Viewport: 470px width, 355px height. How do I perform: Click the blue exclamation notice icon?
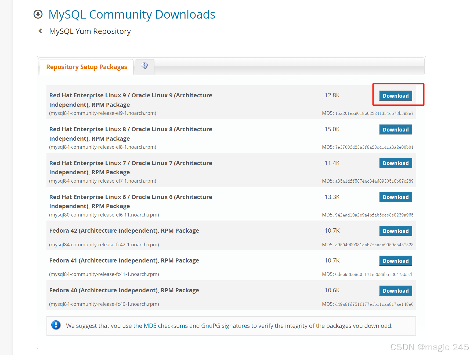click(x=56, y=325)
